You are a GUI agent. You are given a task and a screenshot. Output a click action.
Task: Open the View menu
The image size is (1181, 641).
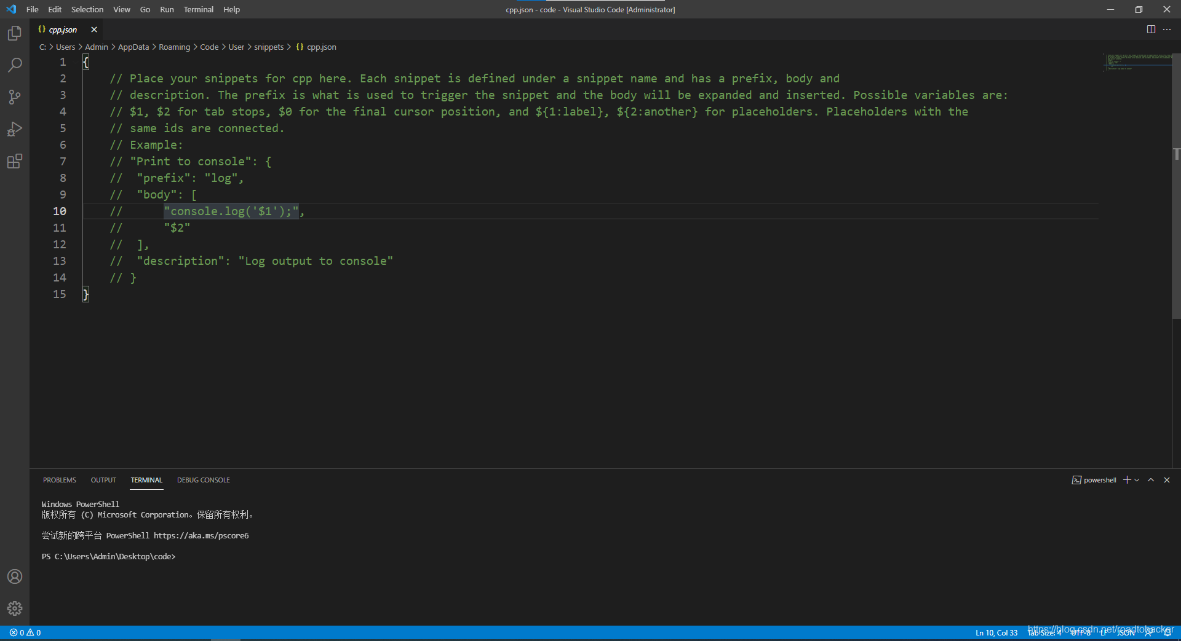click(122, 9)
